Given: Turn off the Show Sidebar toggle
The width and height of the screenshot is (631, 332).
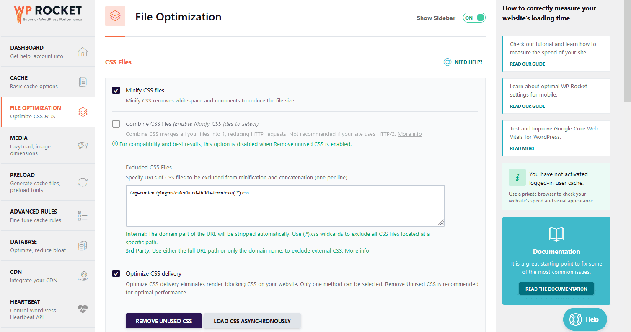Looking at the screenshot, I should tap(474, 18).
